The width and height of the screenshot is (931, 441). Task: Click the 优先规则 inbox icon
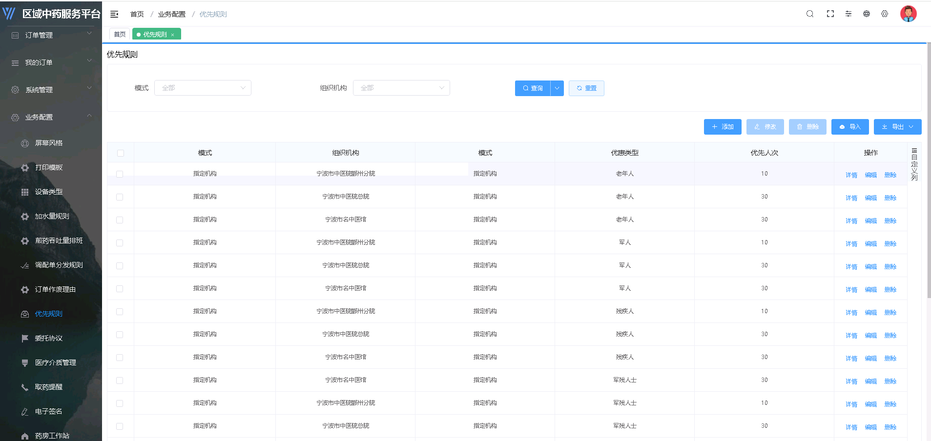tap(25, 314)
